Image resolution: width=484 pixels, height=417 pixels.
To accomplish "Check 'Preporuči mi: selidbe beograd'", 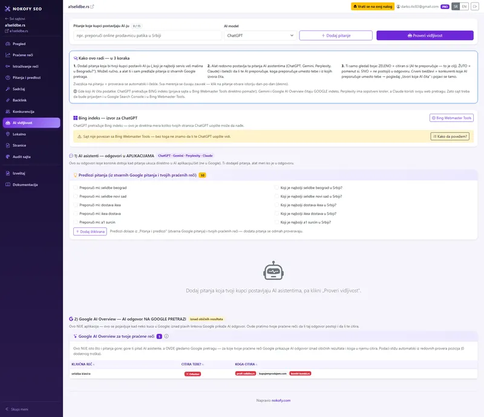I will point(75,187).
